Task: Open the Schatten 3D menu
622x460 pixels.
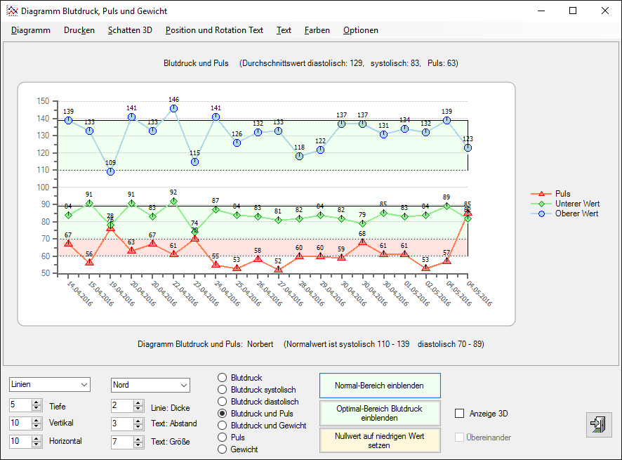Action: [129, 30]
